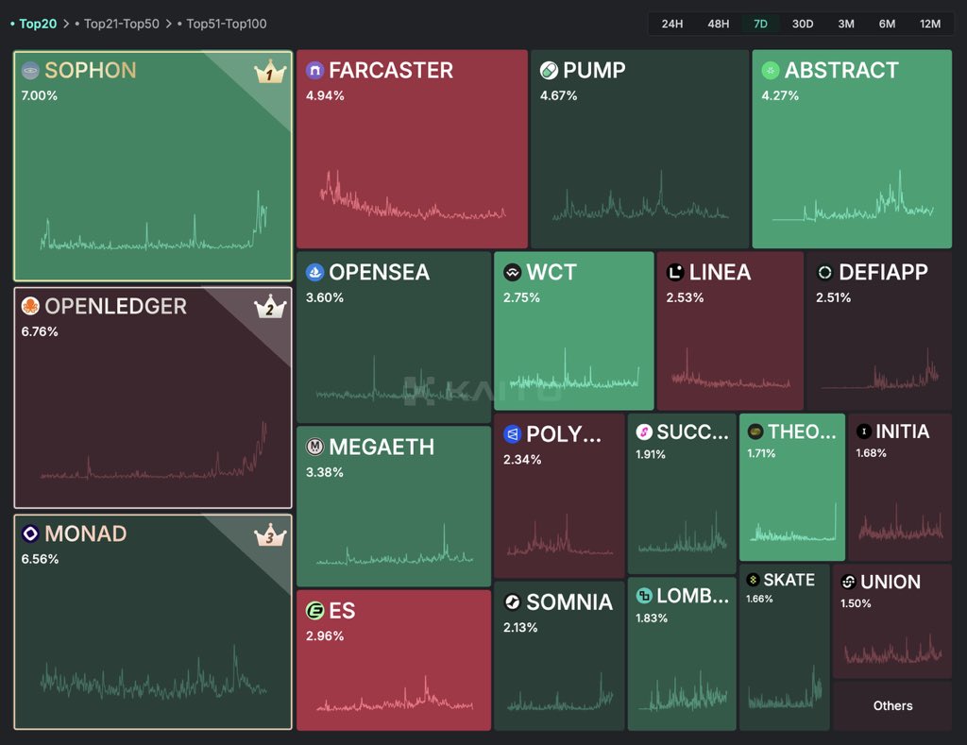967x745 pixels.
Task: Click the UNION 1.50% value
Action: click(856, 603)
